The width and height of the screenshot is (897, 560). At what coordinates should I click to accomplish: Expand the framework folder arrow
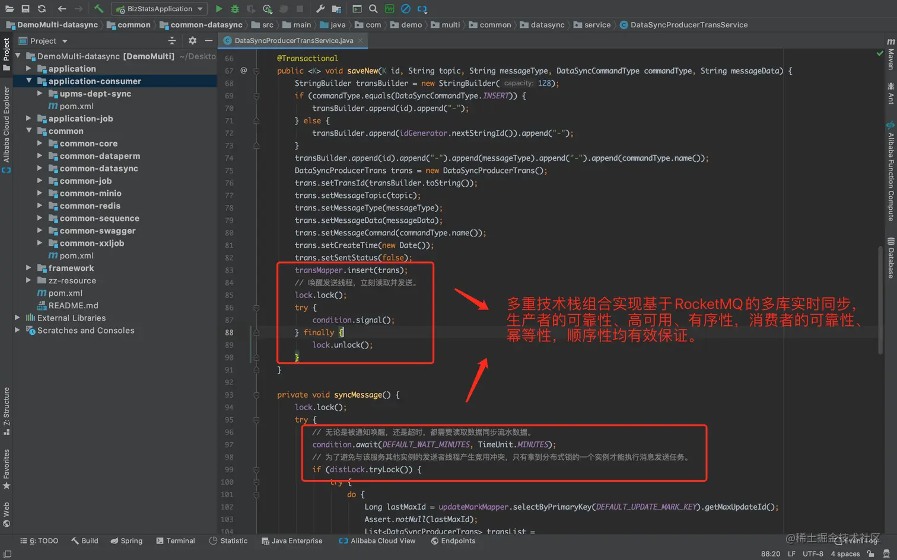tap(28, 268)
